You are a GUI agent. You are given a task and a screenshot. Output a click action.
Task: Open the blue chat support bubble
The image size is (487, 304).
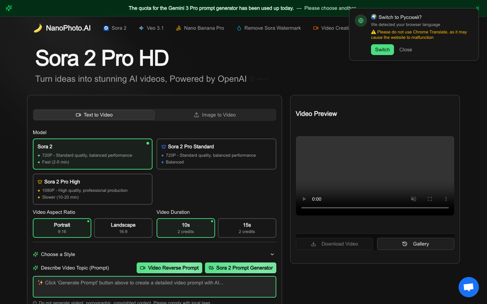pos(468,287)
